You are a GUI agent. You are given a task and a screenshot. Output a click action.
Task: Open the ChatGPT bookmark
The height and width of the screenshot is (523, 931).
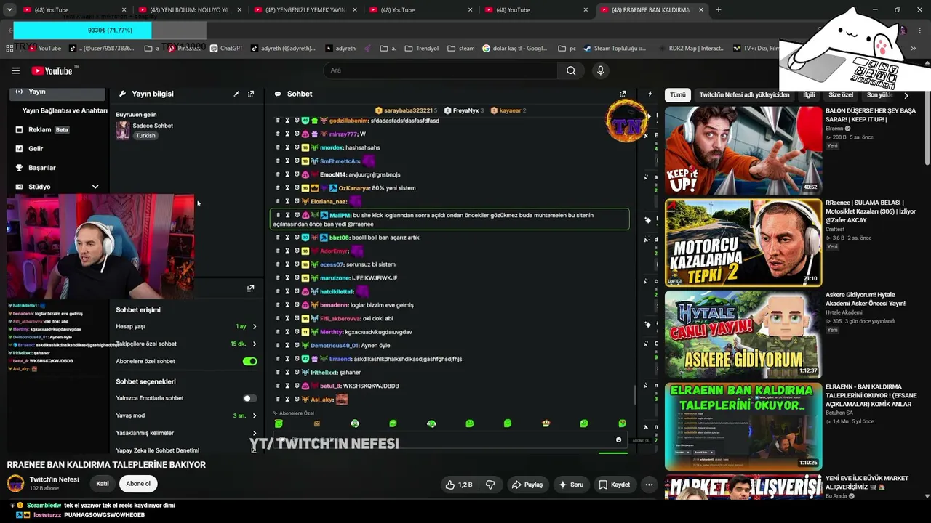[x=226, y=48]
